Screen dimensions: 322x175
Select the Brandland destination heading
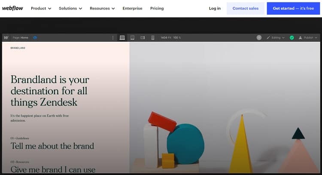point(50,91)
